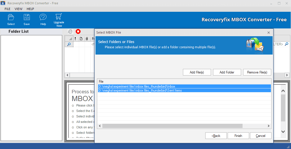This screenshot has width=291, height=149.
Task: Select the Inbox file path row
Action: pos(184,86)
